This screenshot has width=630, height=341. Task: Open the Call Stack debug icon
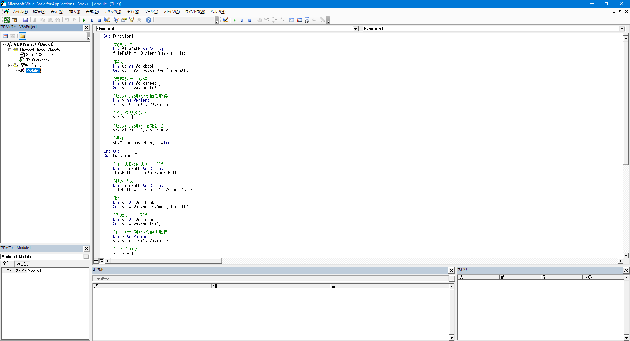pos(322,20)
